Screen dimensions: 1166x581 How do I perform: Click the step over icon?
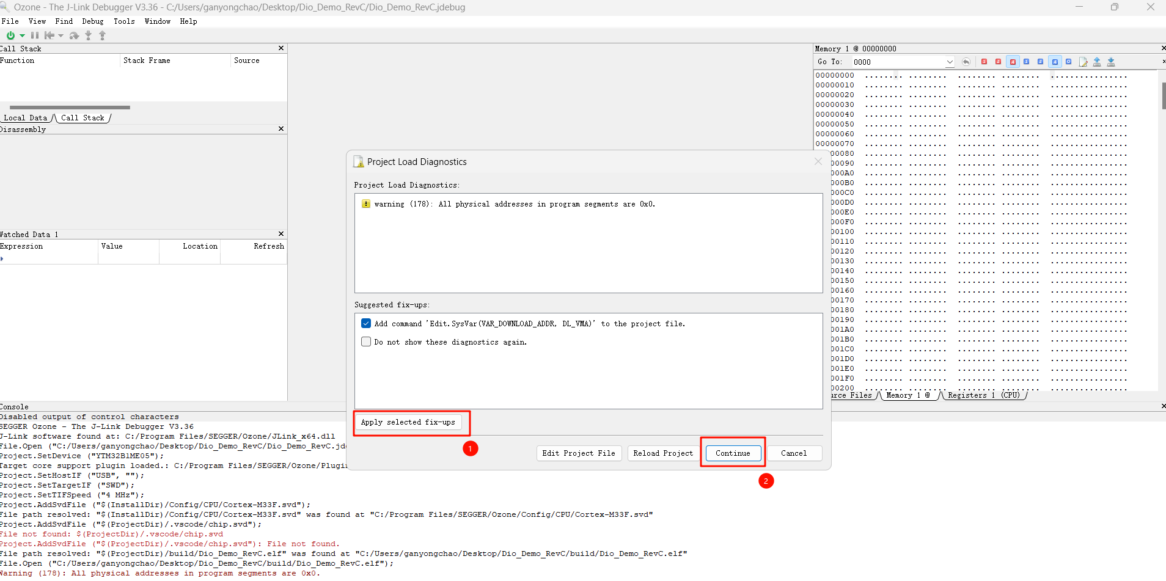pos(74,35)
